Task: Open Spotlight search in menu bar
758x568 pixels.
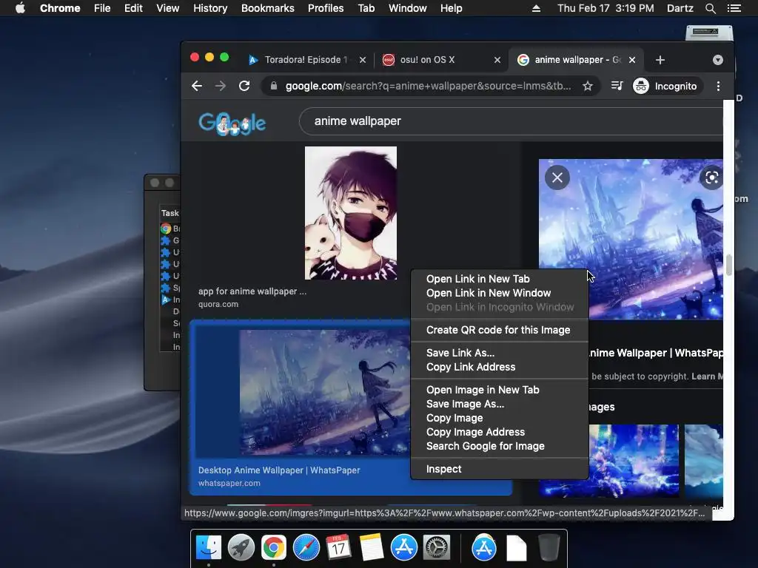Action: [710, 8]
